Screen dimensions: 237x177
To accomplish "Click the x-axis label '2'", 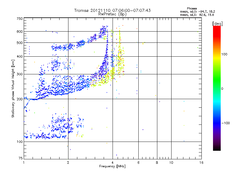I will click(x=68, y=163).
